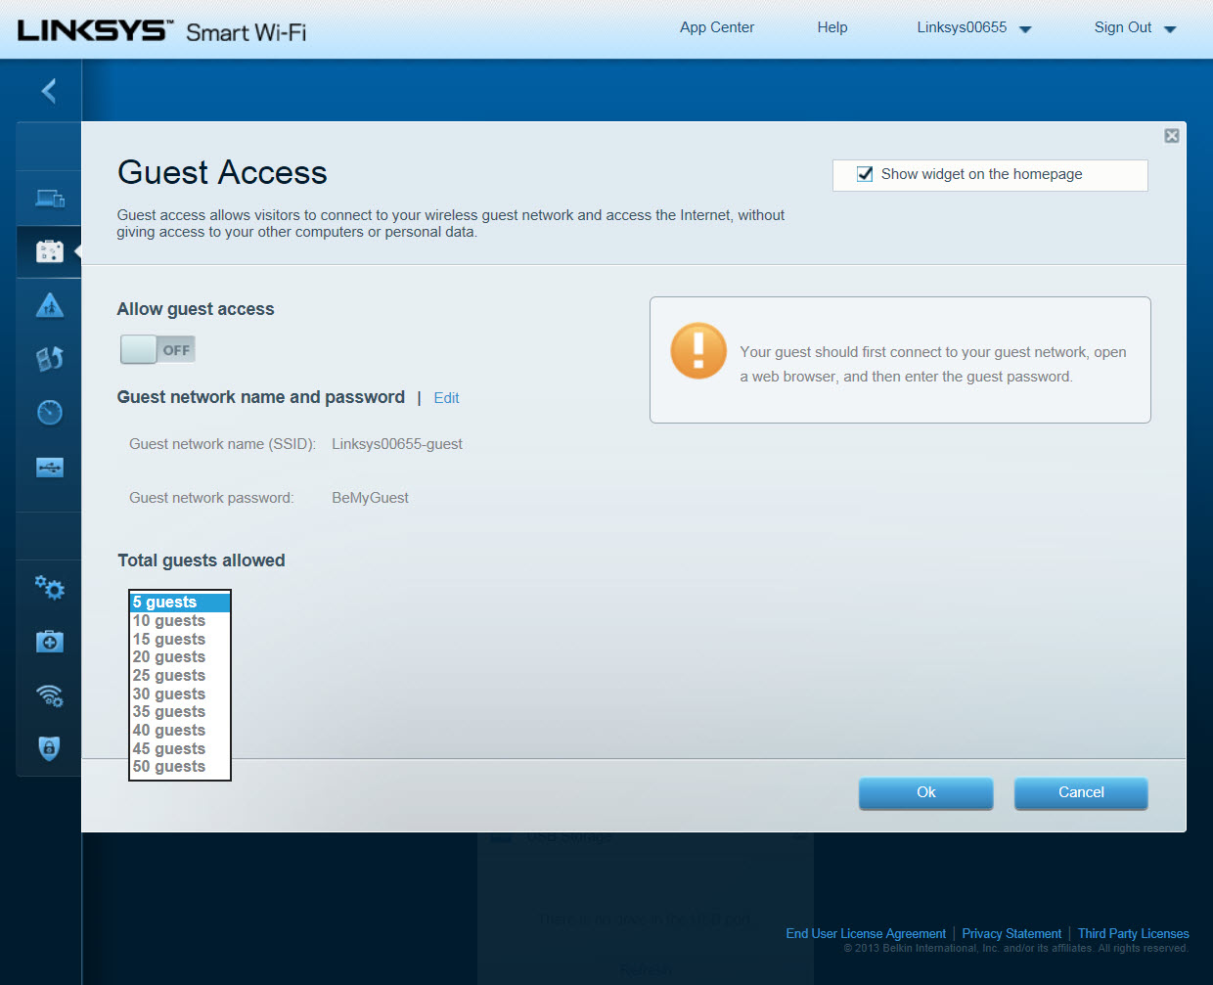Click Total guests allowed heading
The image size is (1213, 985).
point(202,560)
